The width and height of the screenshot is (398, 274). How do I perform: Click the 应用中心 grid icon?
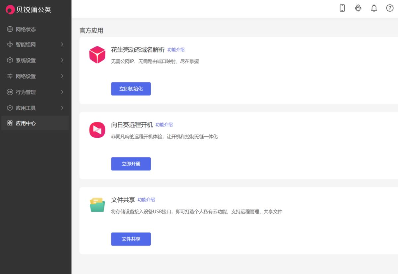click(x=9, y=123)
